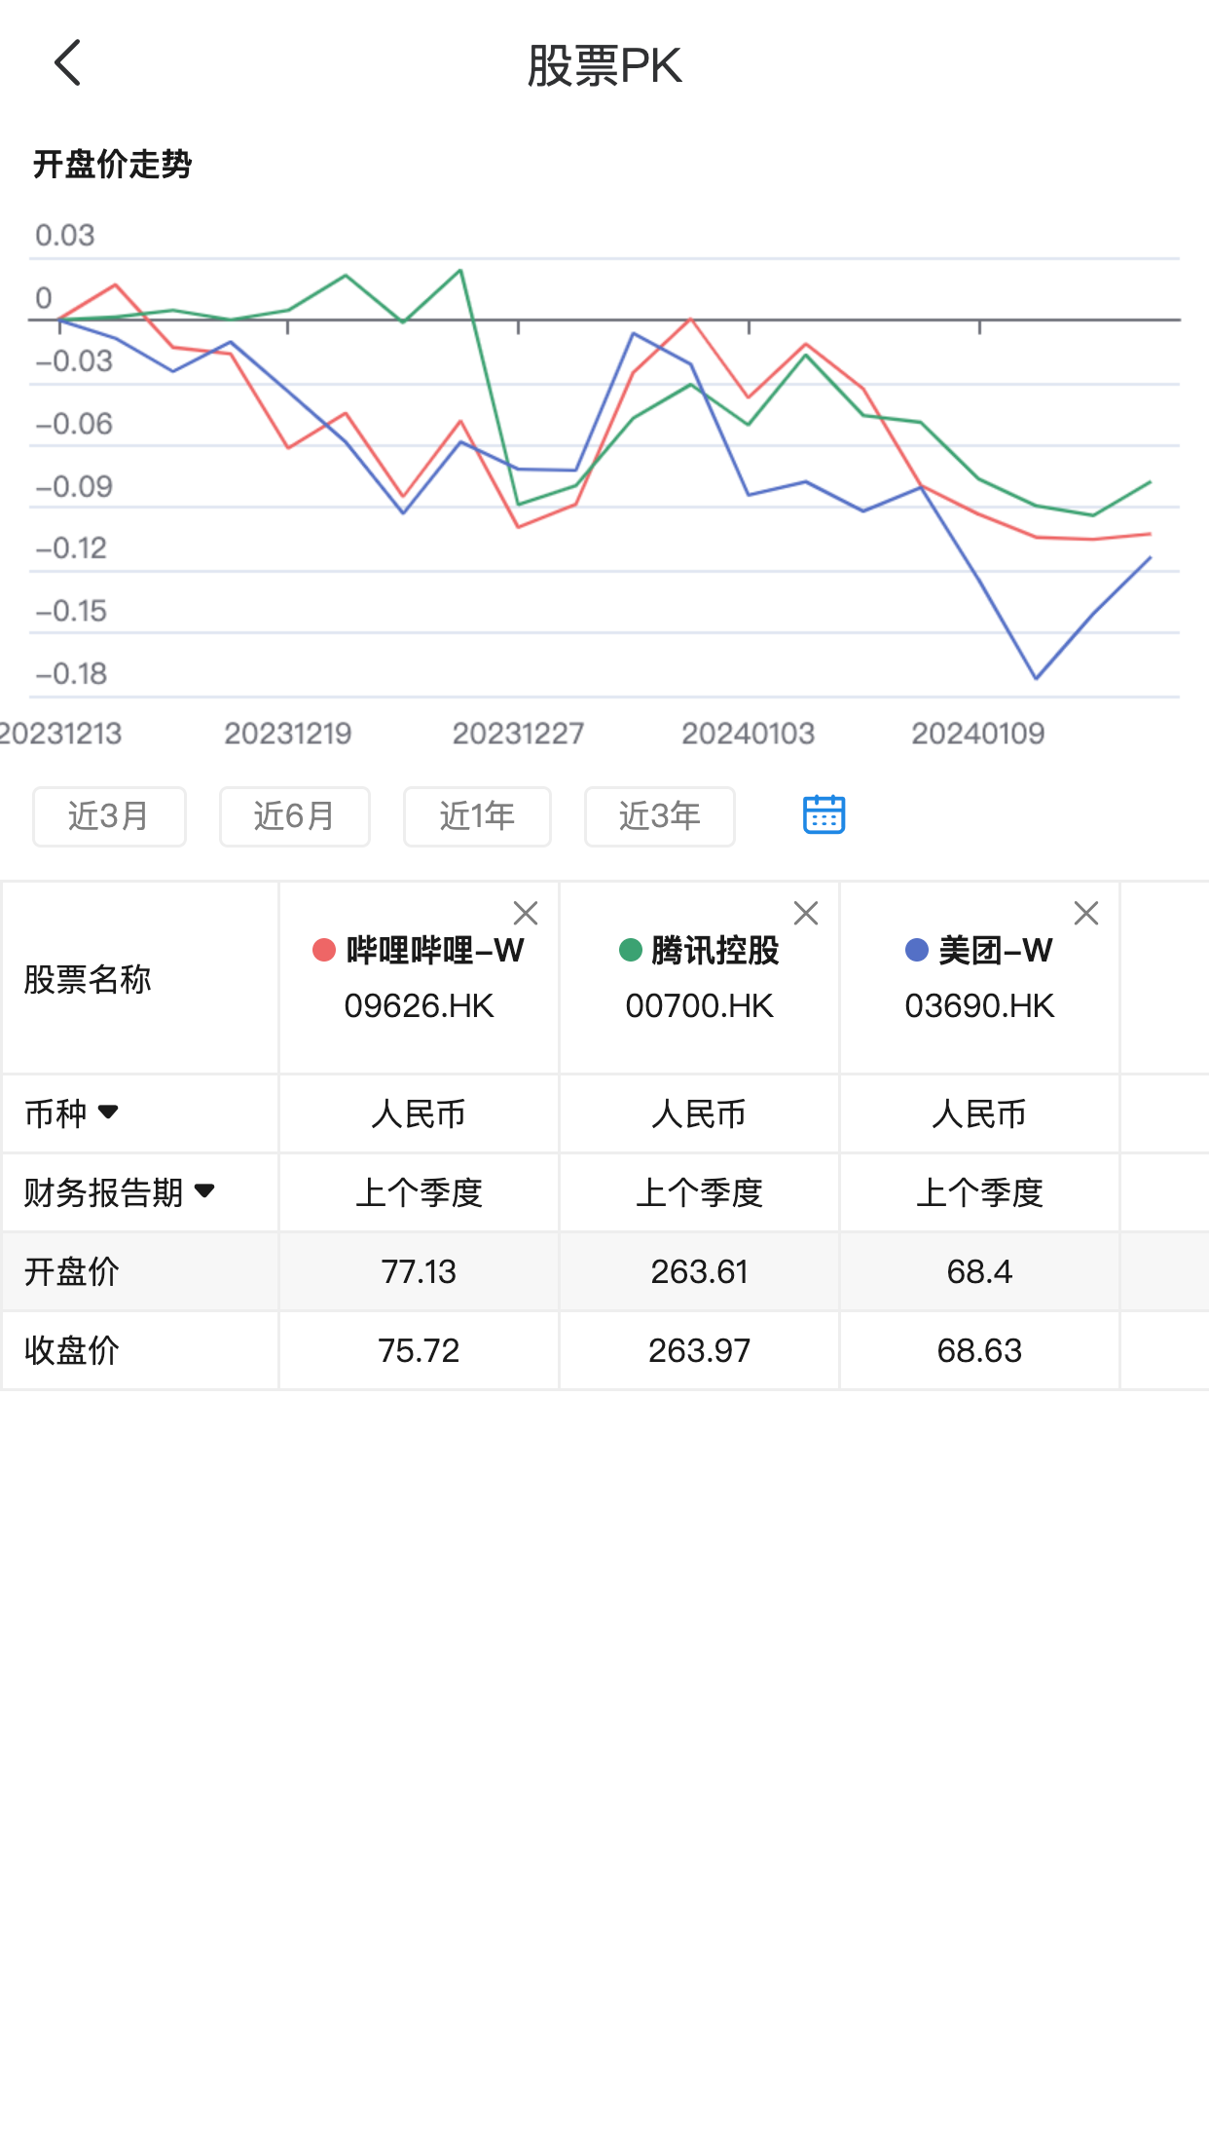This screenshot has height=2151, width=1209.
Task: Tap 20240109 date label on chart axis
Action: (978, 734)
